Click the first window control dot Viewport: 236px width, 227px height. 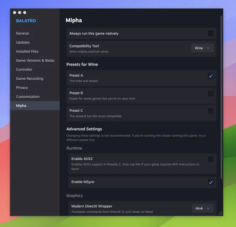[15, 12]
